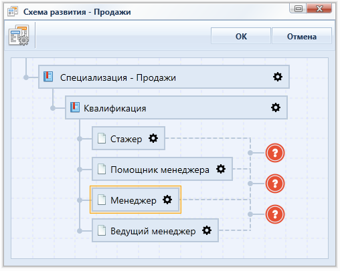Click the bottom red question mark circle
Image resolution: width=340 pixels, height=271 pixels.
pos(275,214)
